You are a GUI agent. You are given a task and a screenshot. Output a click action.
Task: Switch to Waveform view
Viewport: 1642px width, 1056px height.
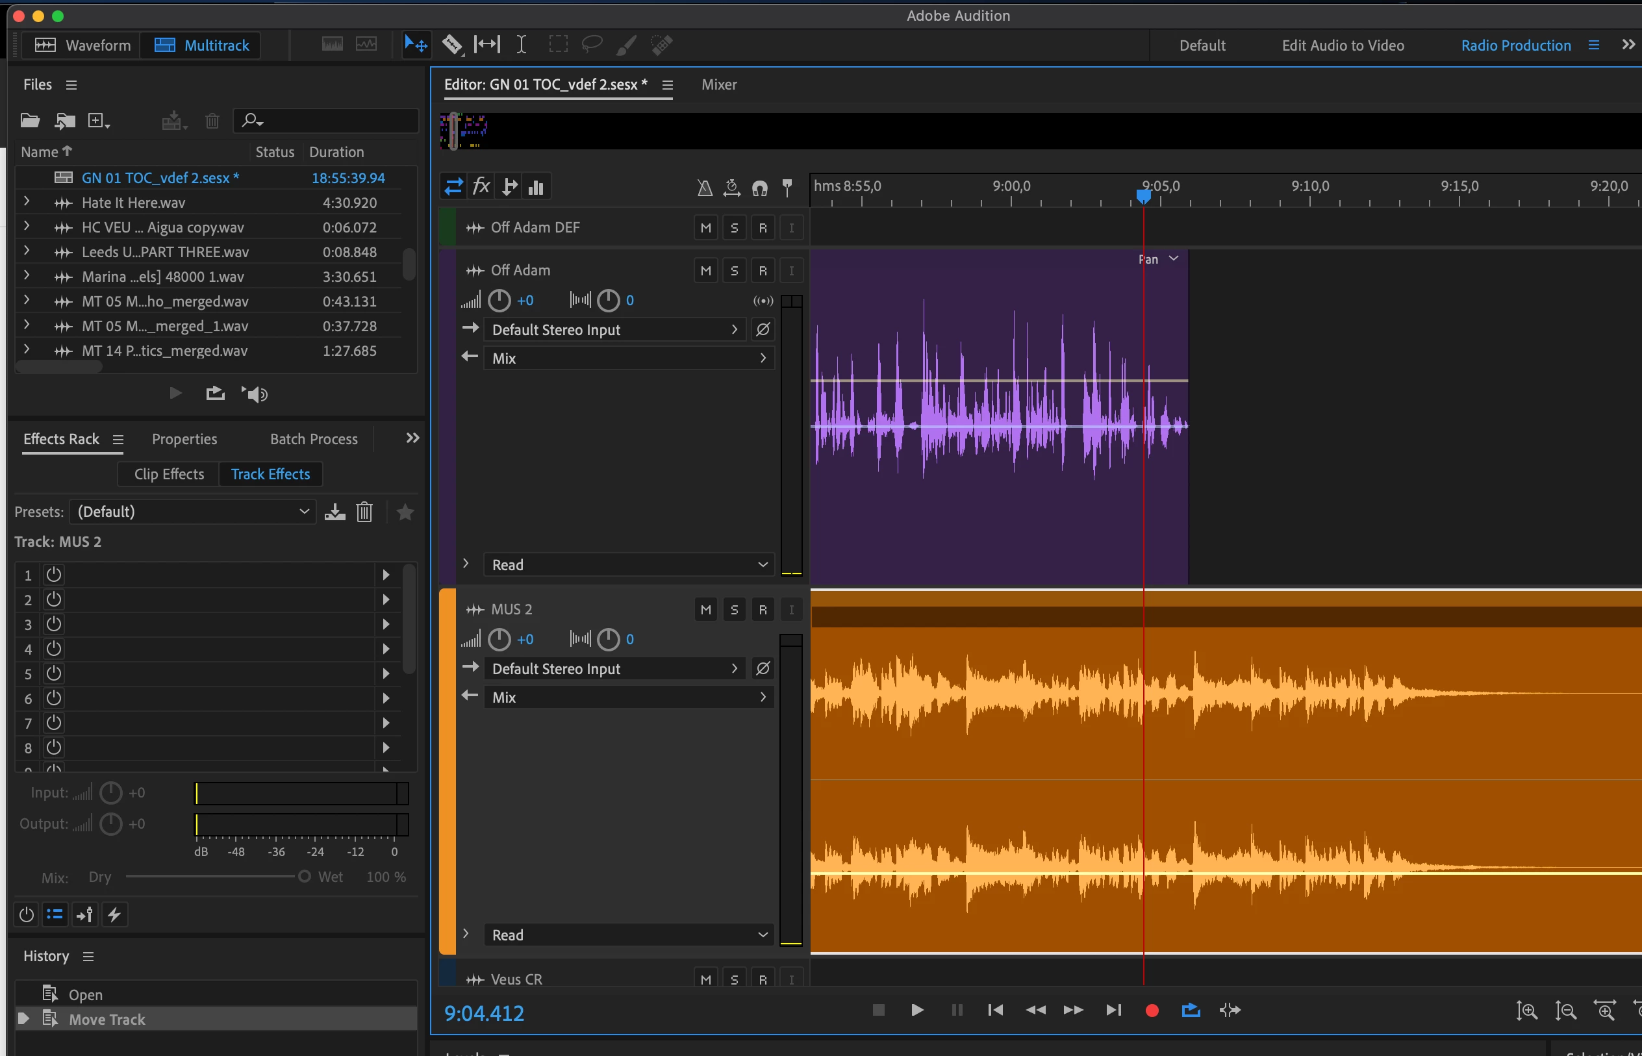click(82, 45)
